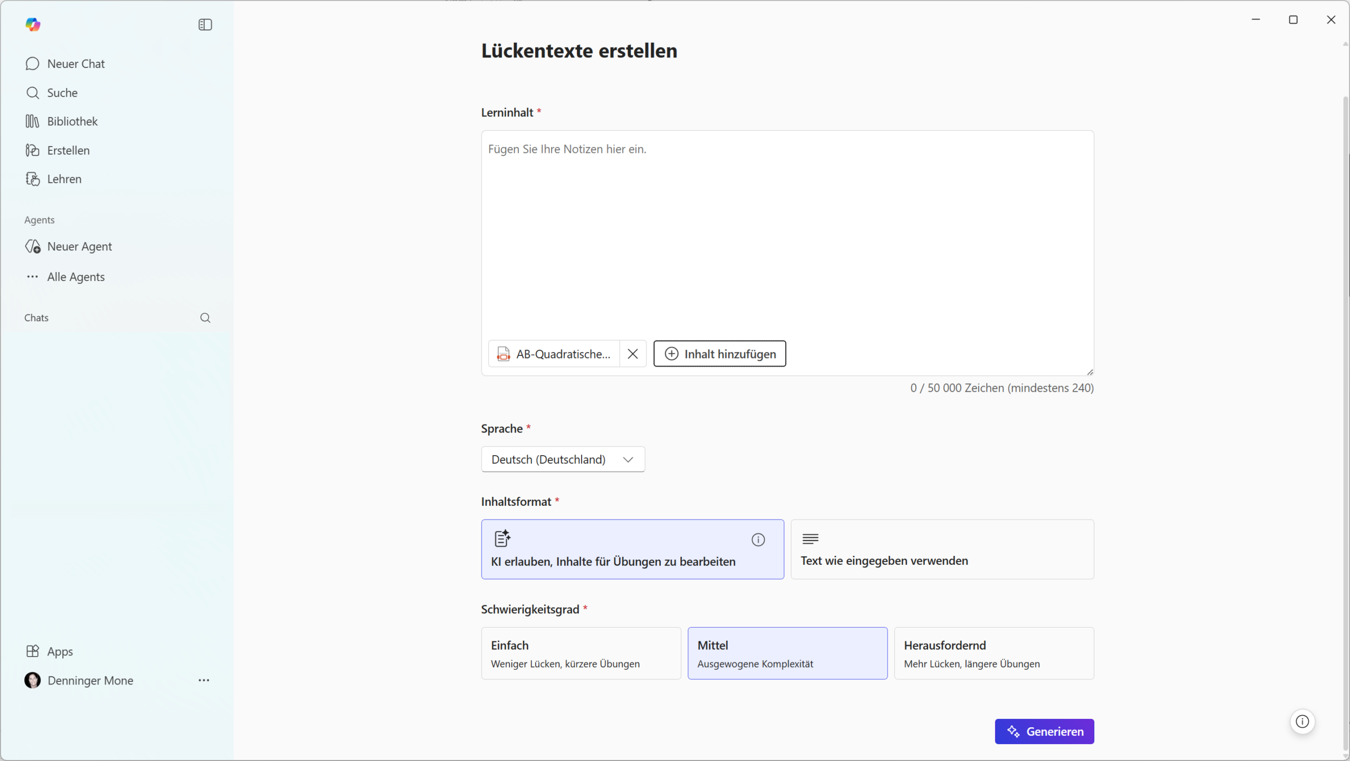Click the Copilot logo icon
Viewport: 1350px width, 761px height.
(x=33, y=24)
